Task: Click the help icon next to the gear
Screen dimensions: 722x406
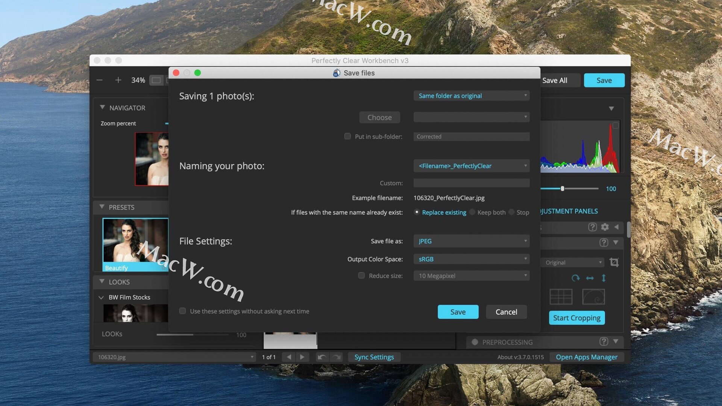Action: pyautogui.click(x=592, y=227)
